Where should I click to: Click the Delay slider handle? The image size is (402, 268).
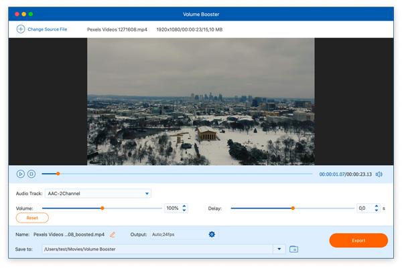click(293, 209)
